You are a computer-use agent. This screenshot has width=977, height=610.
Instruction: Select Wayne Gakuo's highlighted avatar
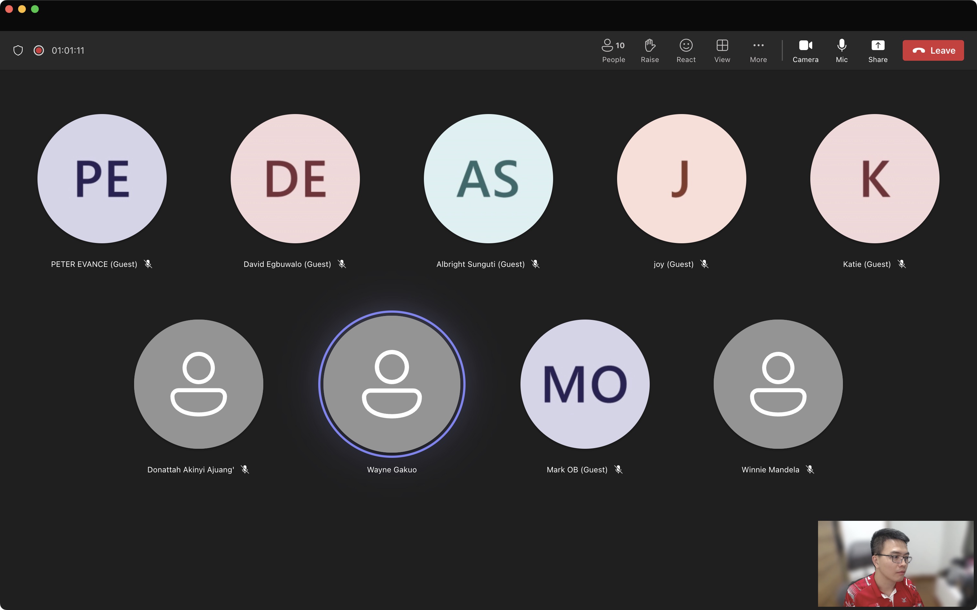392,384
